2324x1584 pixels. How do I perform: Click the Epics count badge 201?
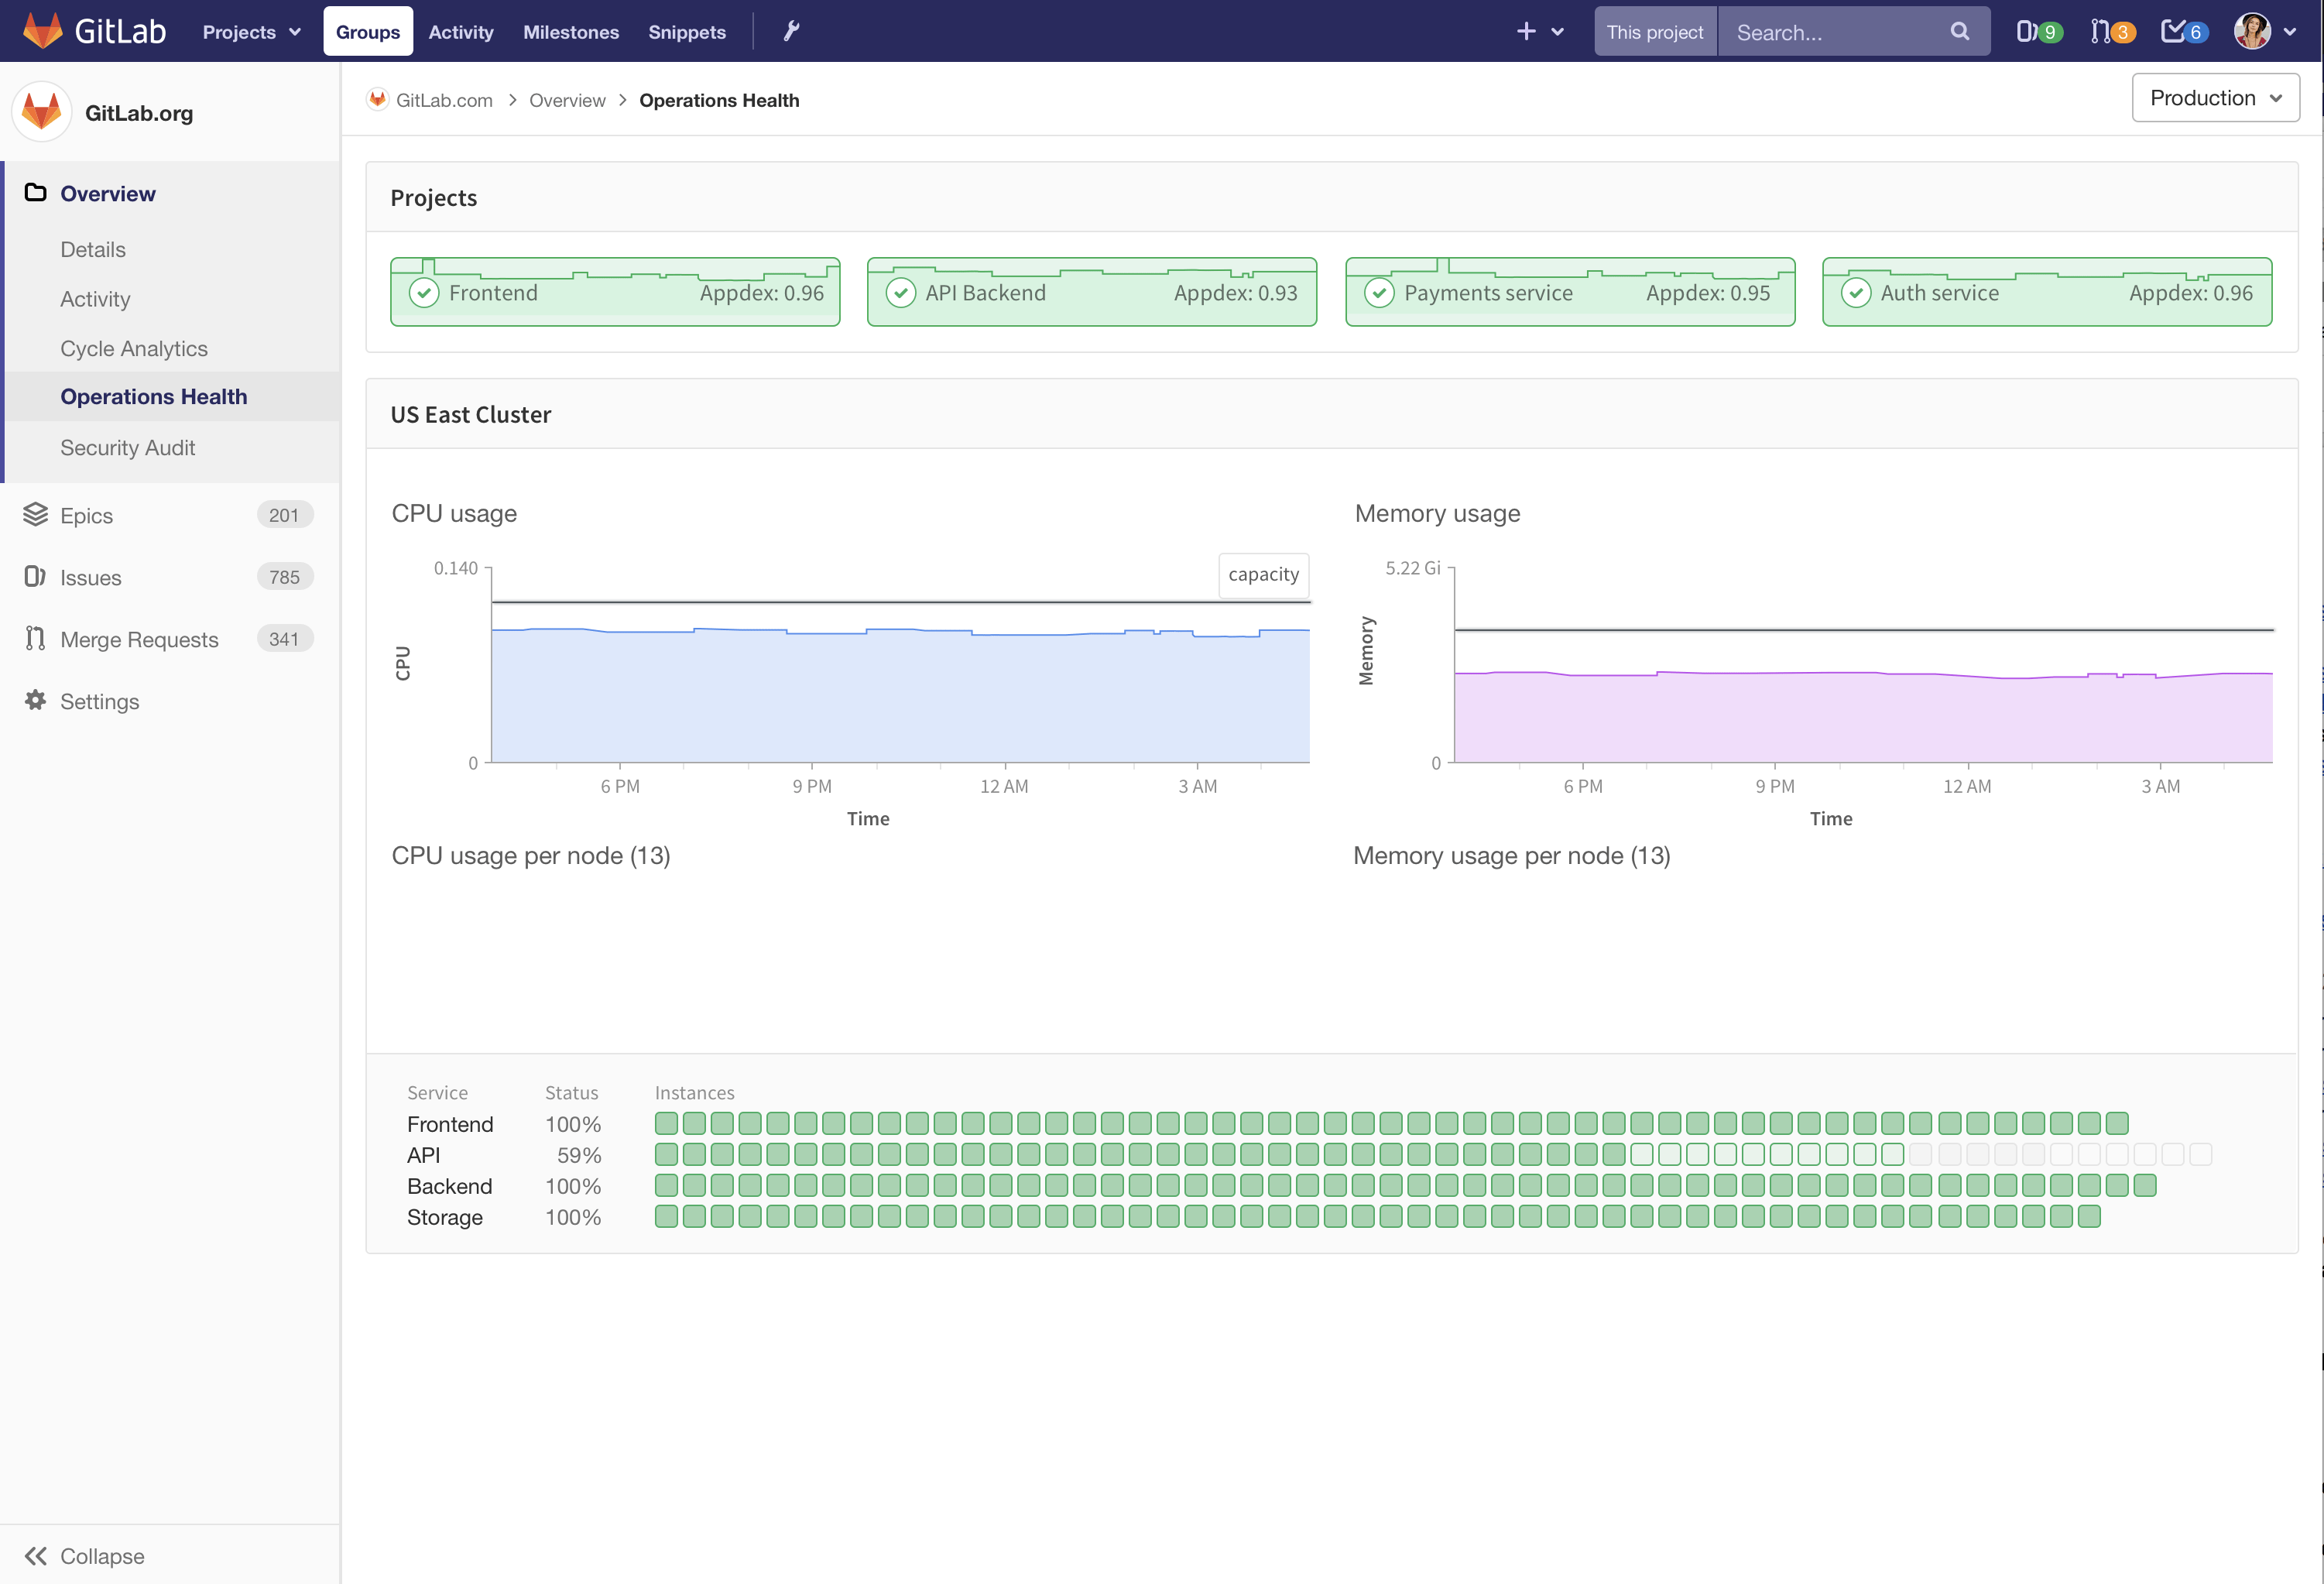tap(284, 515)
